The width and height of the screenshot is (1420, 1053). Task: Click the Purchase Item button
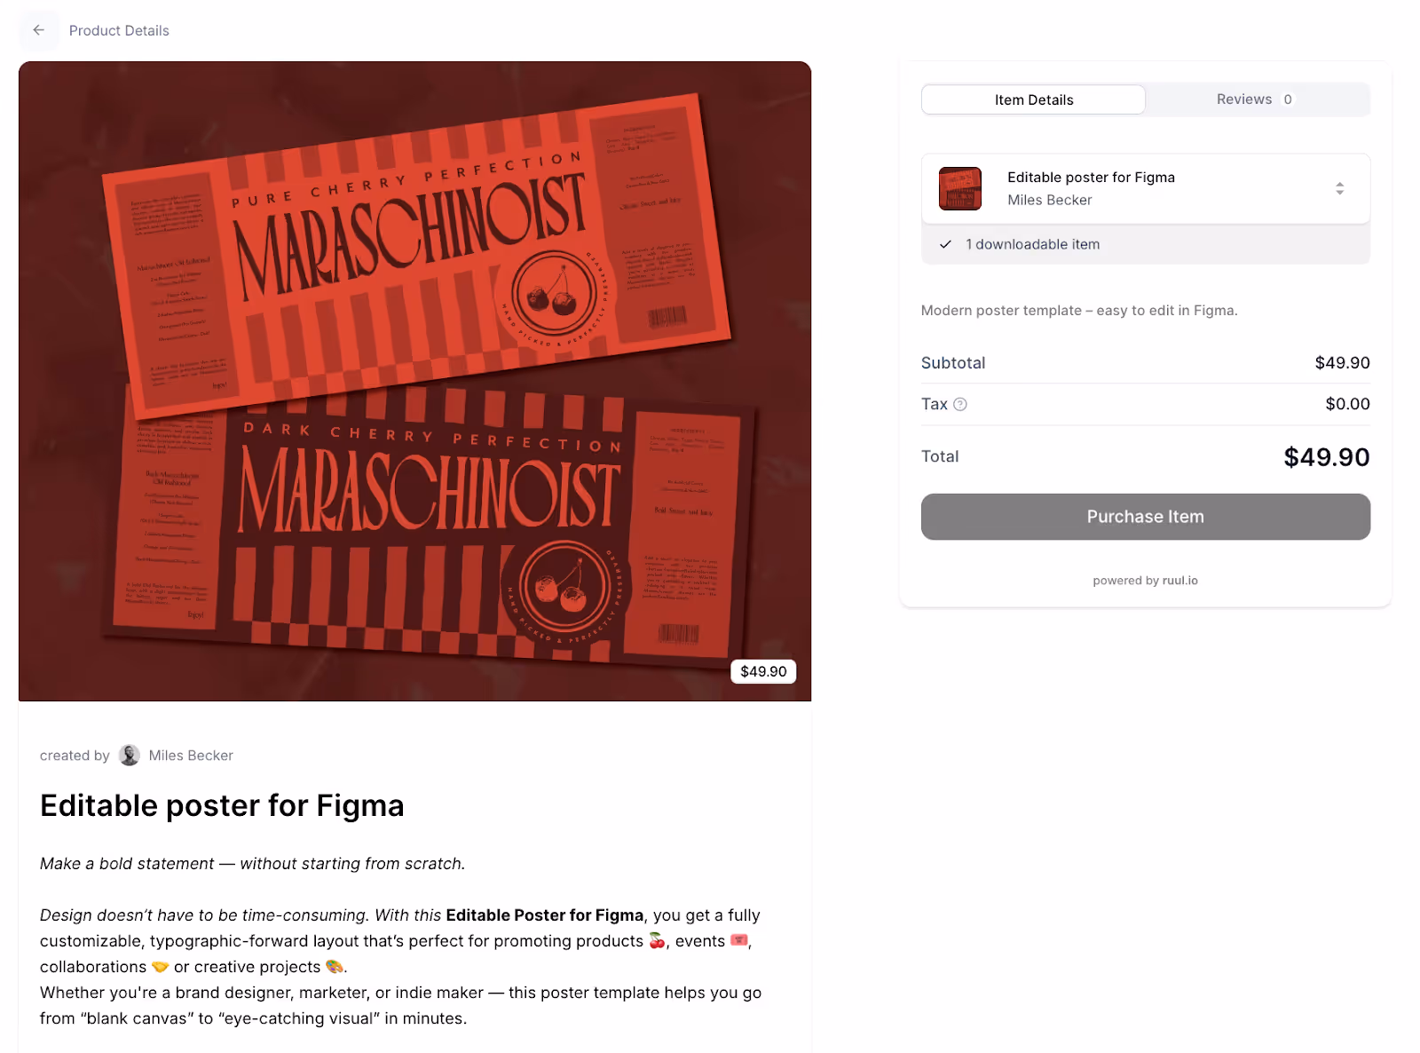click(1146, 517)
